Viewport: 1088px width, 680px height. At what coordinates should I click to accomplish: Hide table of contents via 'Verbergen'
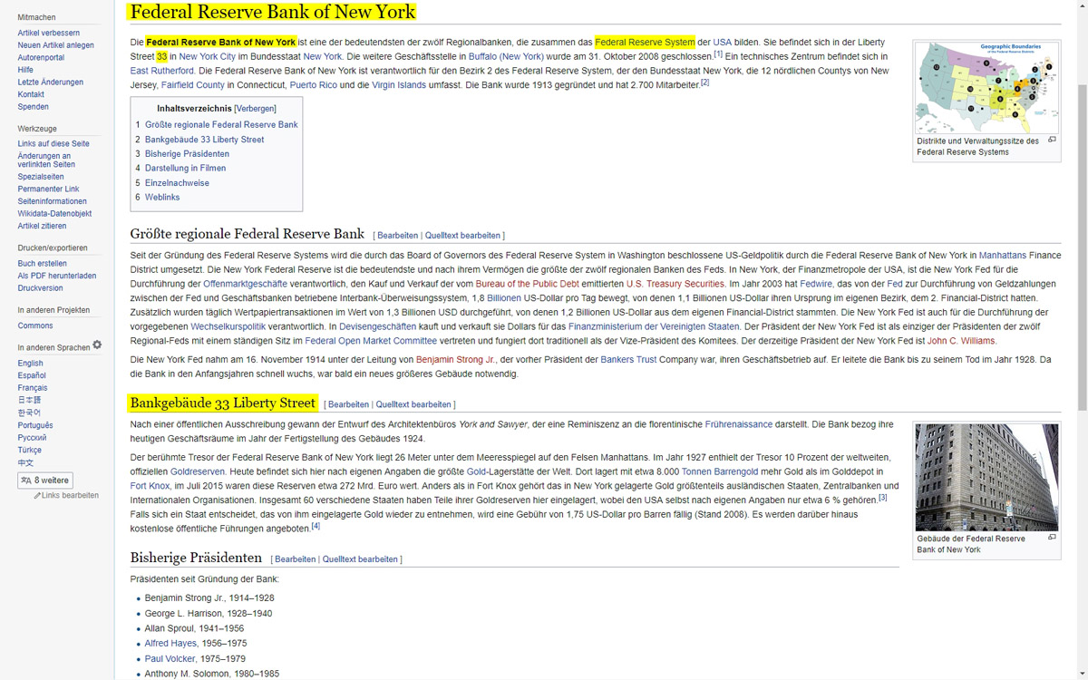click(x=256, y=108)
